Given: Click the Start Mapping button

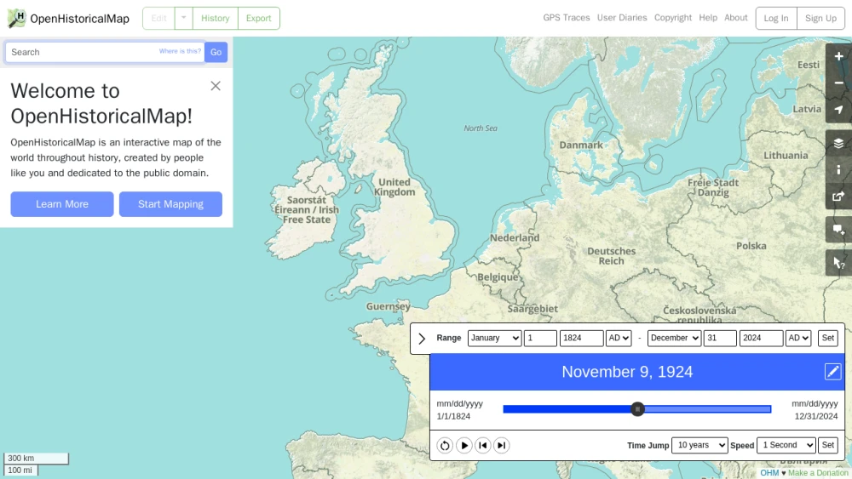Looking at the screenshot, I should point(170,204).
